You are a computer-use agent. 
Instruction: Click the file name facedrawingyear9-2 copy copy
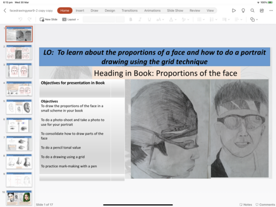tap(31, 10)
